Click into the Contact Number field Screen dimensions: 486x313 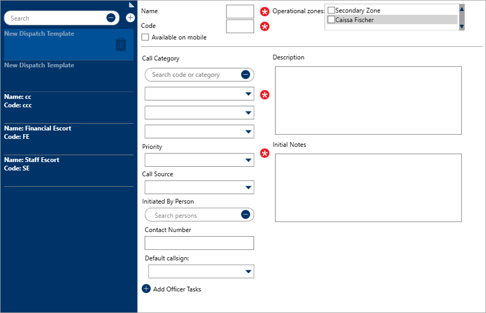[199, 243]
